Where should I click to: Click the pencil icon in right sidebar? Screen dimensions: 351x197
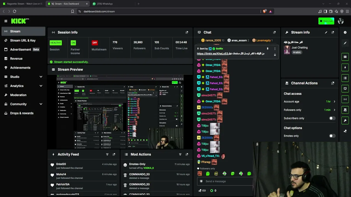[x=345, y=43]
